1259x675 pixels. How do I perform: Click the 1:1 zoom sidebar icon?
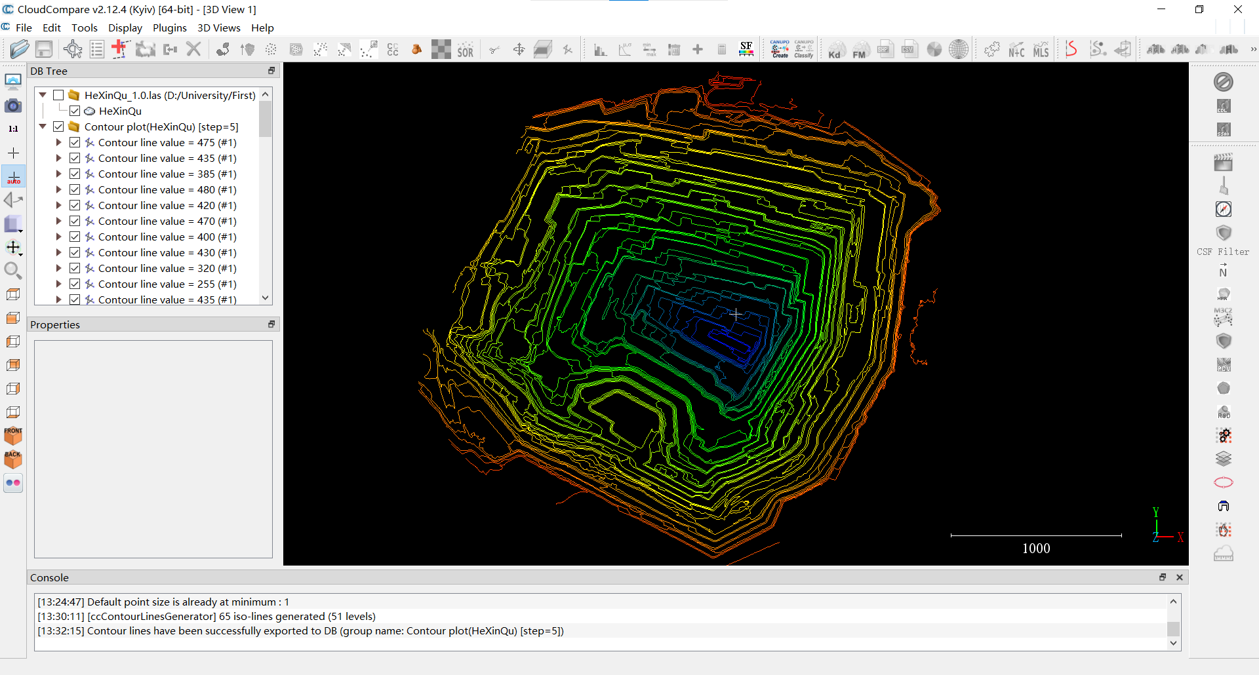[13, 129]
